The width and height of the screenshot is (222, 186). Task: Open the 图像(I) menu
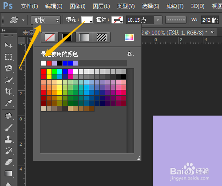point(78,6)
